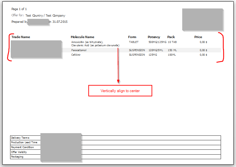Click SUSPENSION in the Cefdinir row

(x=137, y=55)
